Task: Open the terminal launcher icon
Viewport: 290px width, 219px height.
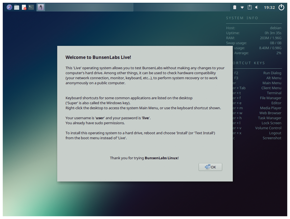Action: (x=31, y=7)
